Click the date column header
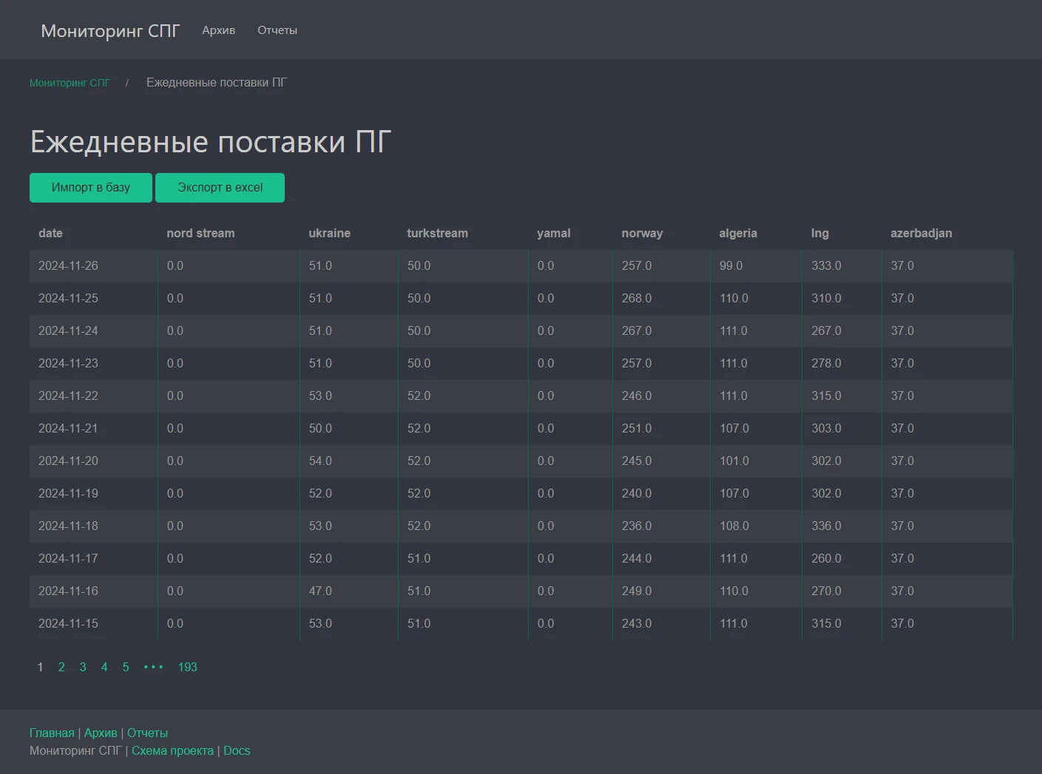Screen dimensions: 1042x774 point(50,233)
